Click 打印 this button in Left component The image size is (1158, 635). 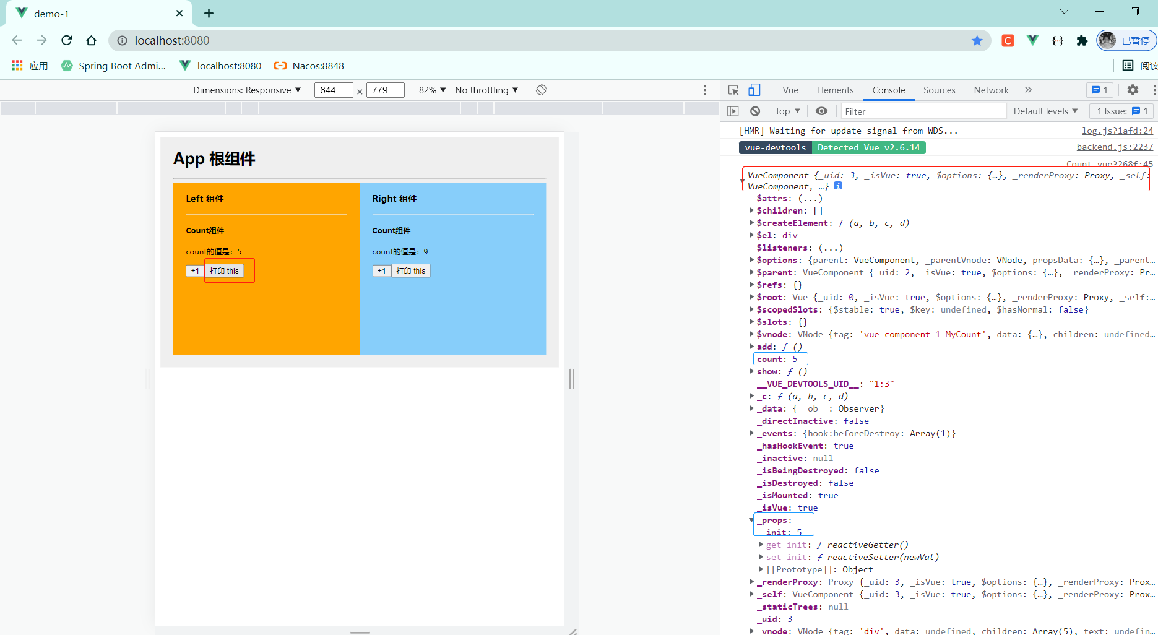[224, 271]
